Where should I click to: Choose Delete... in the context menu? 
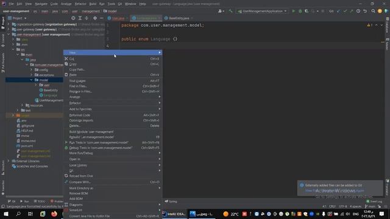(x=113, y=126)
